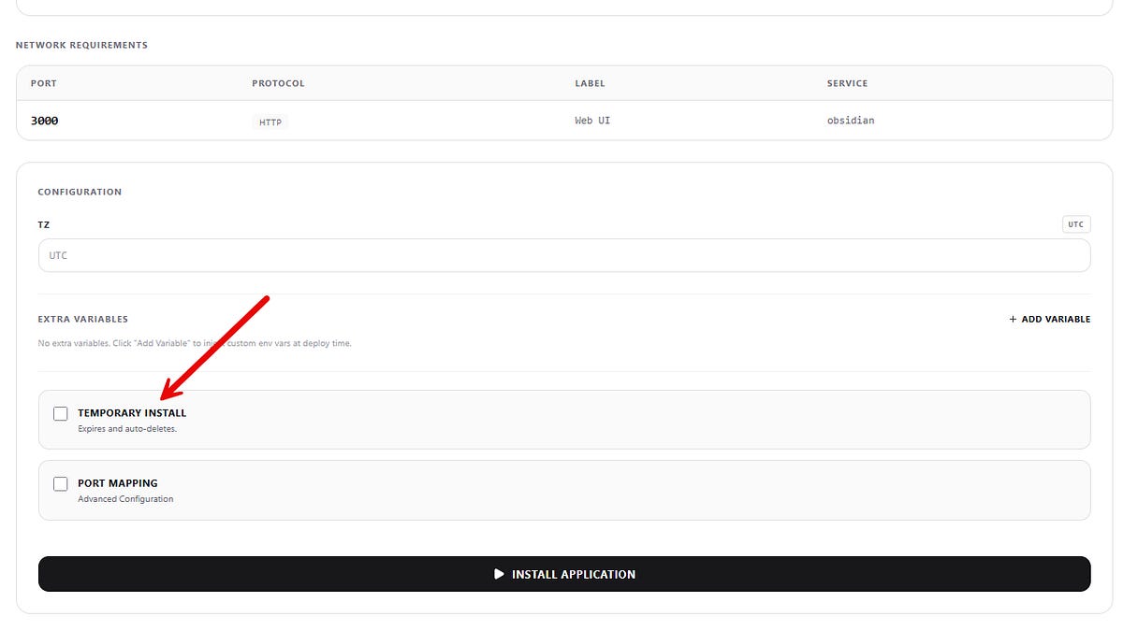Click the PORT column header

point(43,83)
